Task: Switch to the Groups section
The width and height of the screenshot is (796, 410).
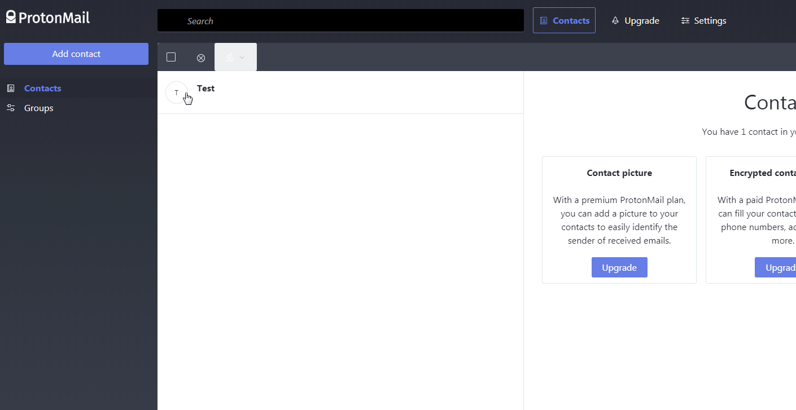Action: pyautogui.click(x=38, y=108)
